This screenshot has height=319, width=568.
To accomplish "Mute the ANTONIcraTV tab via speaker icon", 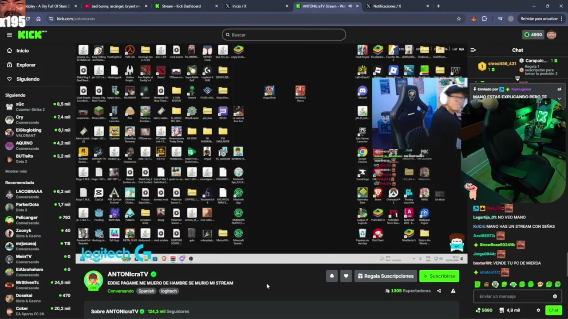I will click(350, 6).
